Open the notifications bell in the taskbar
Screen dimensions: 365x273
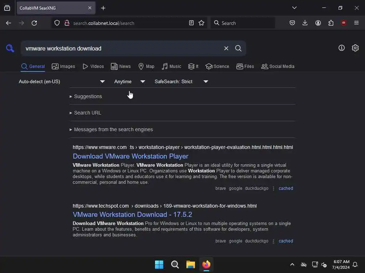(x=355, y=264)
